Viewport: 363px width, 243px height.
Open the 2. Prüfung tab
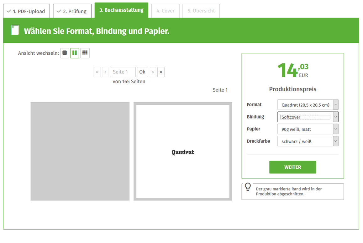coord(72,11)
